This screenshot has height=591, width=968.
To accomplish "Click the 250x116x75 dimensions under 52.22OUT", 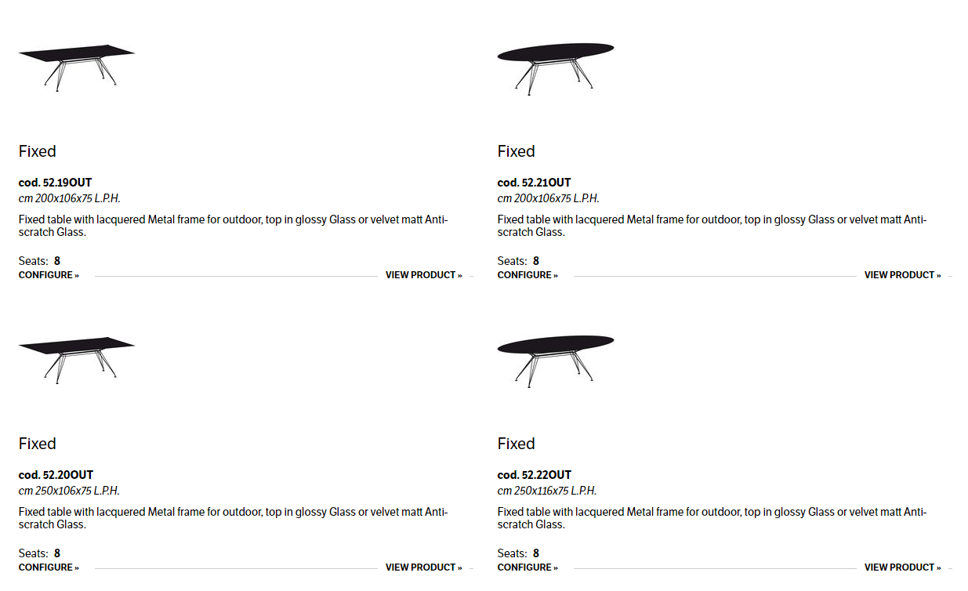I will click(548, 491).
